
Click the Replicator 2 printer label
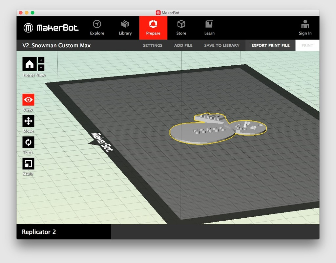click(39, 232)
